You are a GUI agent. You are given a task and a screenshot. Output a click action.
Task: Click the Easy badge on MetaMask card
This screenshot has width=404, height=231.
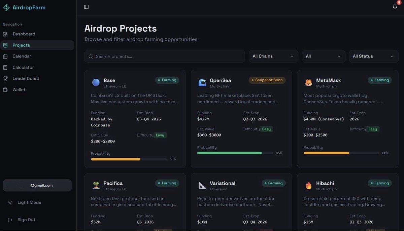pyautogui.click(x=373, y=129)
